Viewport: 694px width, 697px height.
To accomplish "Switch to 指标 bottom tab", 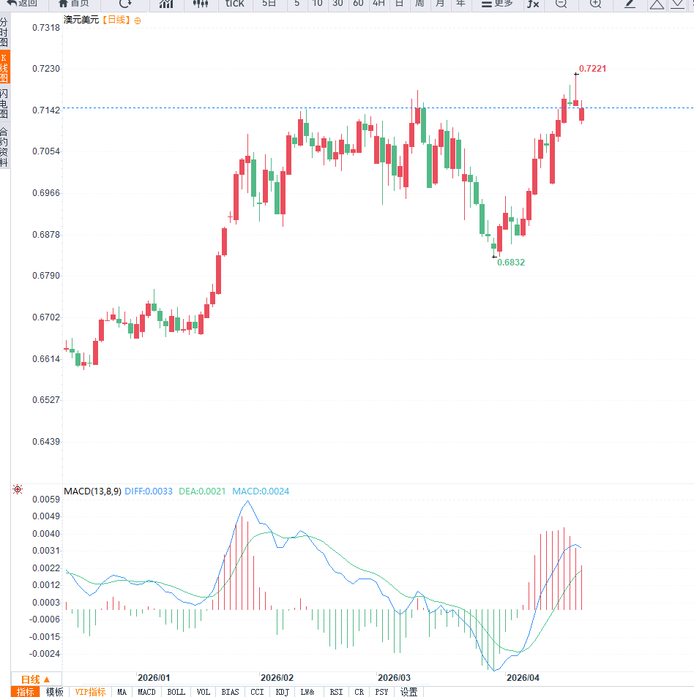I will click(26, 692).
